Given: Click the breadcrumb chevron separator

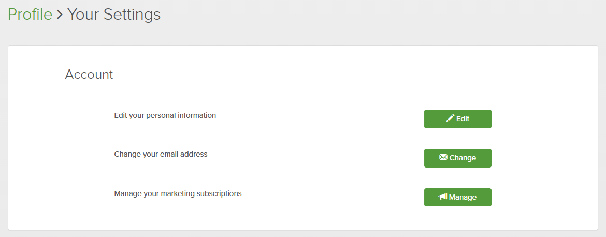Looking at the screenshot, I should [x=60, y=15].
